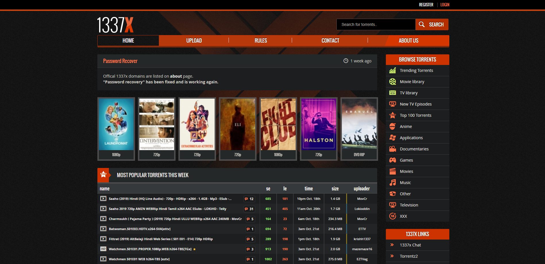Open Fittrat (2019) AltBalaji torrent link
The image size is (545, 264).
tap(161, 239)
